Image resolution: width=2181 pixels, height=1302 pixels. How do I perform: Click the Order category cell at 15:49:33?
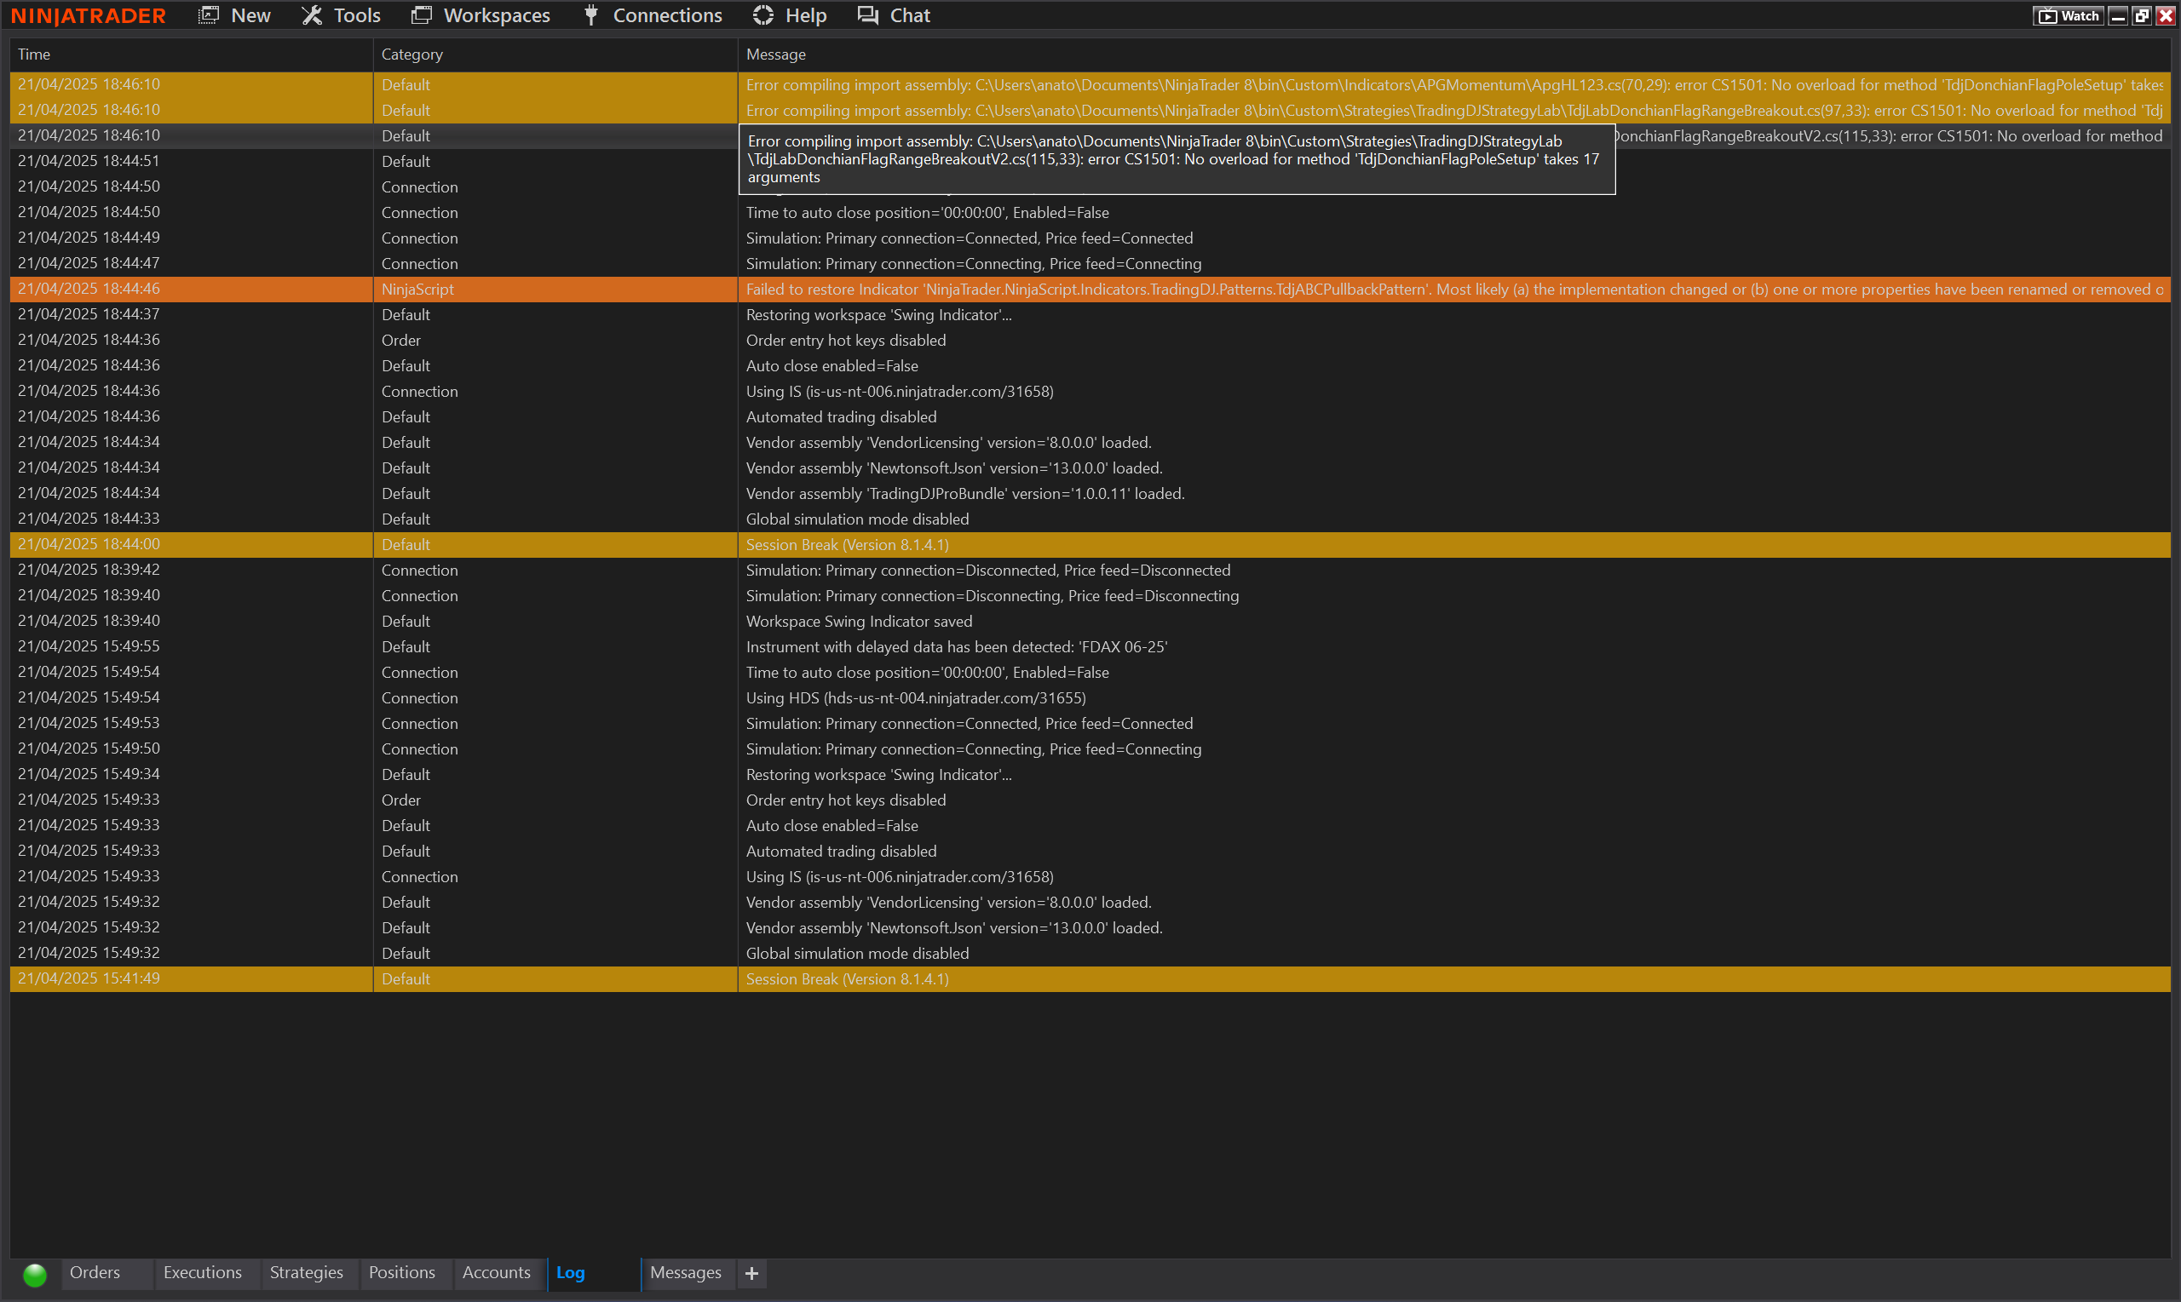(x=555, y=800)
